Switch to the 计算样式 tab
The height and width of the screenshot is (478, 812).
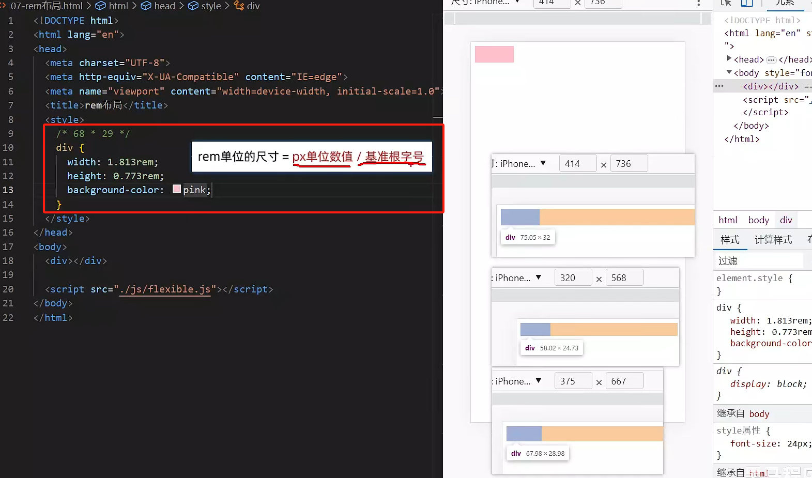(773, 240)
